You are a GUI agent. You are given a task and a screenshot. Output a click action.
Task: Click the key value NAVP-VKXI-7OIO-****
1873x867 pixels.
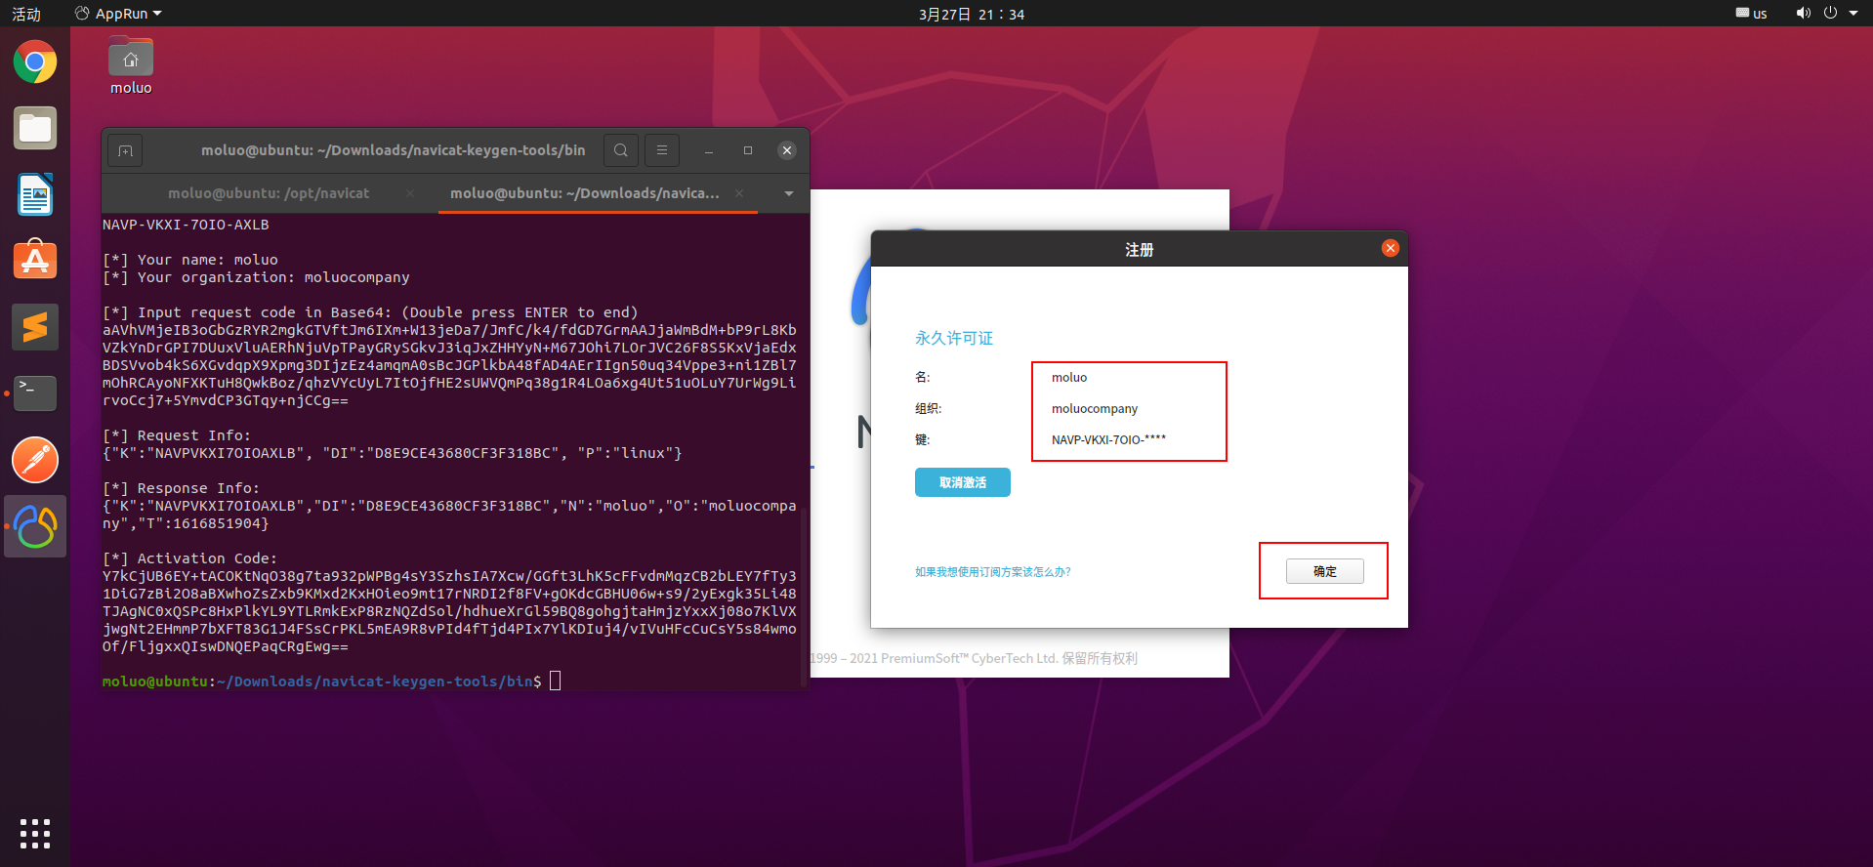point(1108,439)
